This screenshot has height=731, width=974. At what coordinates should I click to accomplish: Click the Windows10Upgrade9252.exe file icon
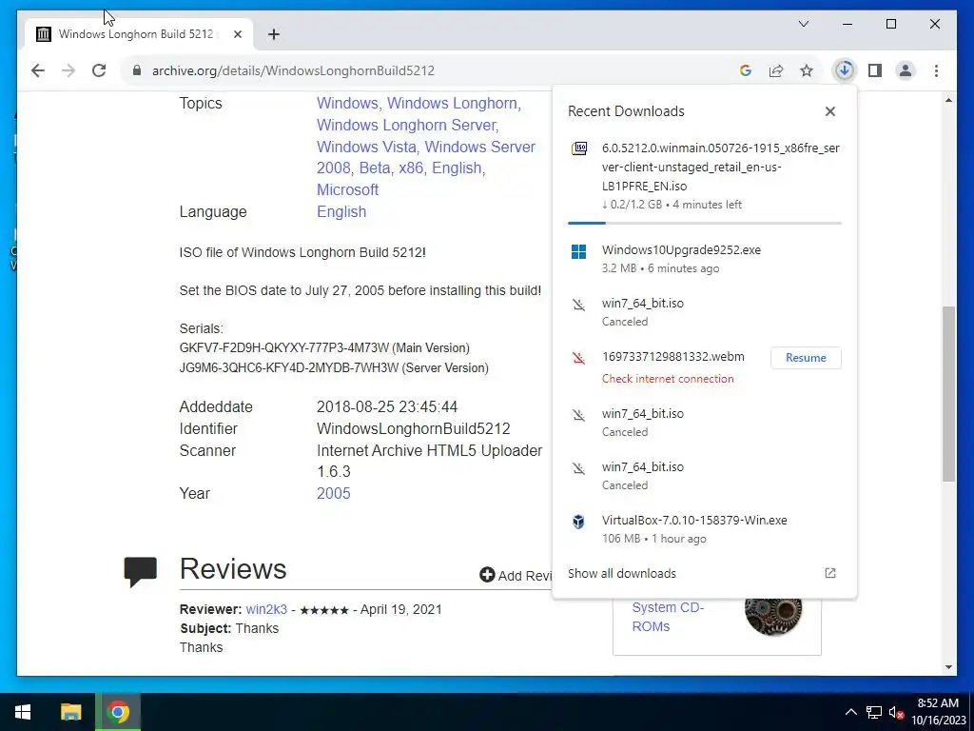(x=579, y=251)
